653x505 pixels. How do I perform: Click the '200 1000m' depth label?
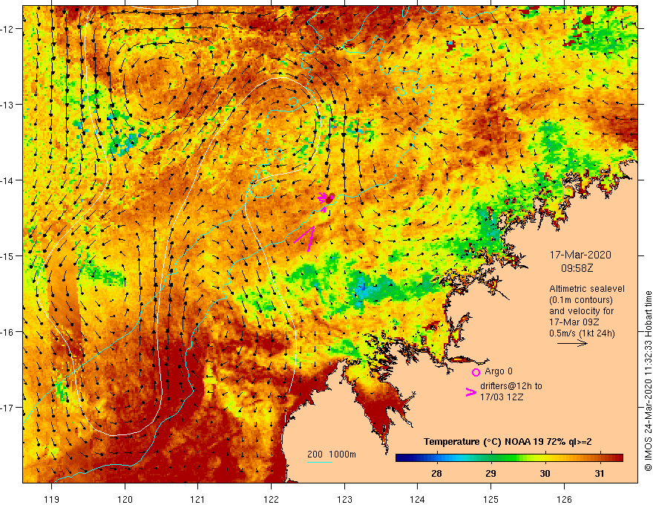coord(332,454)
